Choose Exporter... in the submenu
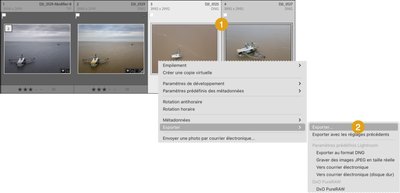Screen dimensions: 400x193 coord(353,127)
